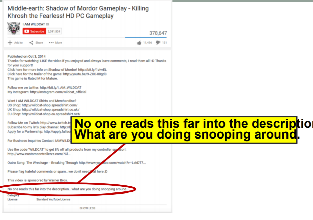
Task: Click 'This game is Rated M for Mature.'
Action: coord(33,78)
